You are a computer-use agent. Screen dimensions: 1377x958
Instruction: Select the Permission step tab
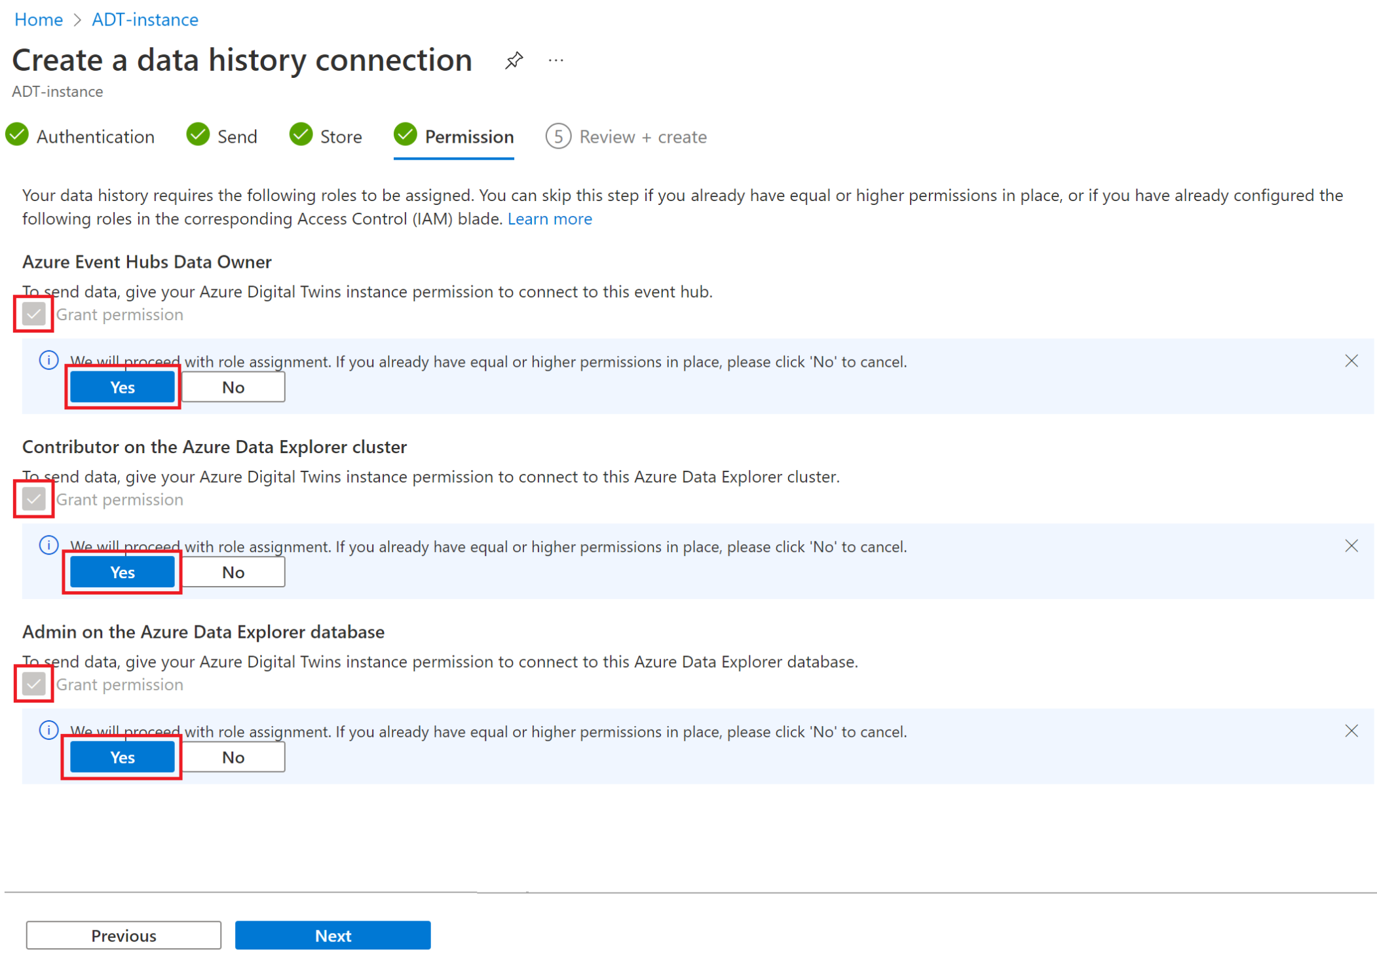coord(453,136)
